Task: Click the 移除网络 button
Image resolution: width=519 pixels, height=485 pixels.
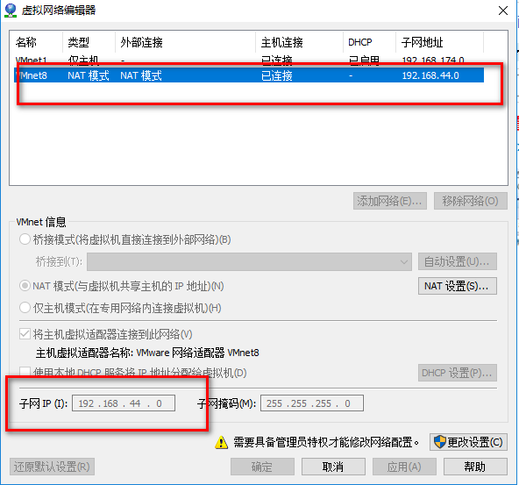Action: (471, 201)
